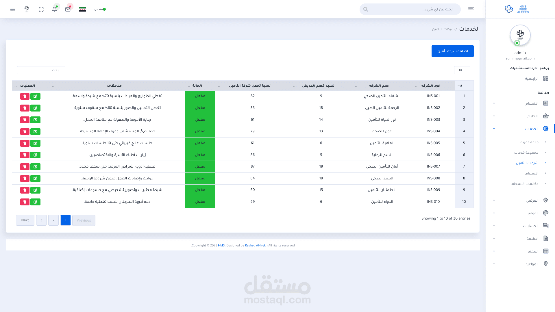
Task: Toggle the sidebar collapse lines icon
Action: tap(471, 9)
